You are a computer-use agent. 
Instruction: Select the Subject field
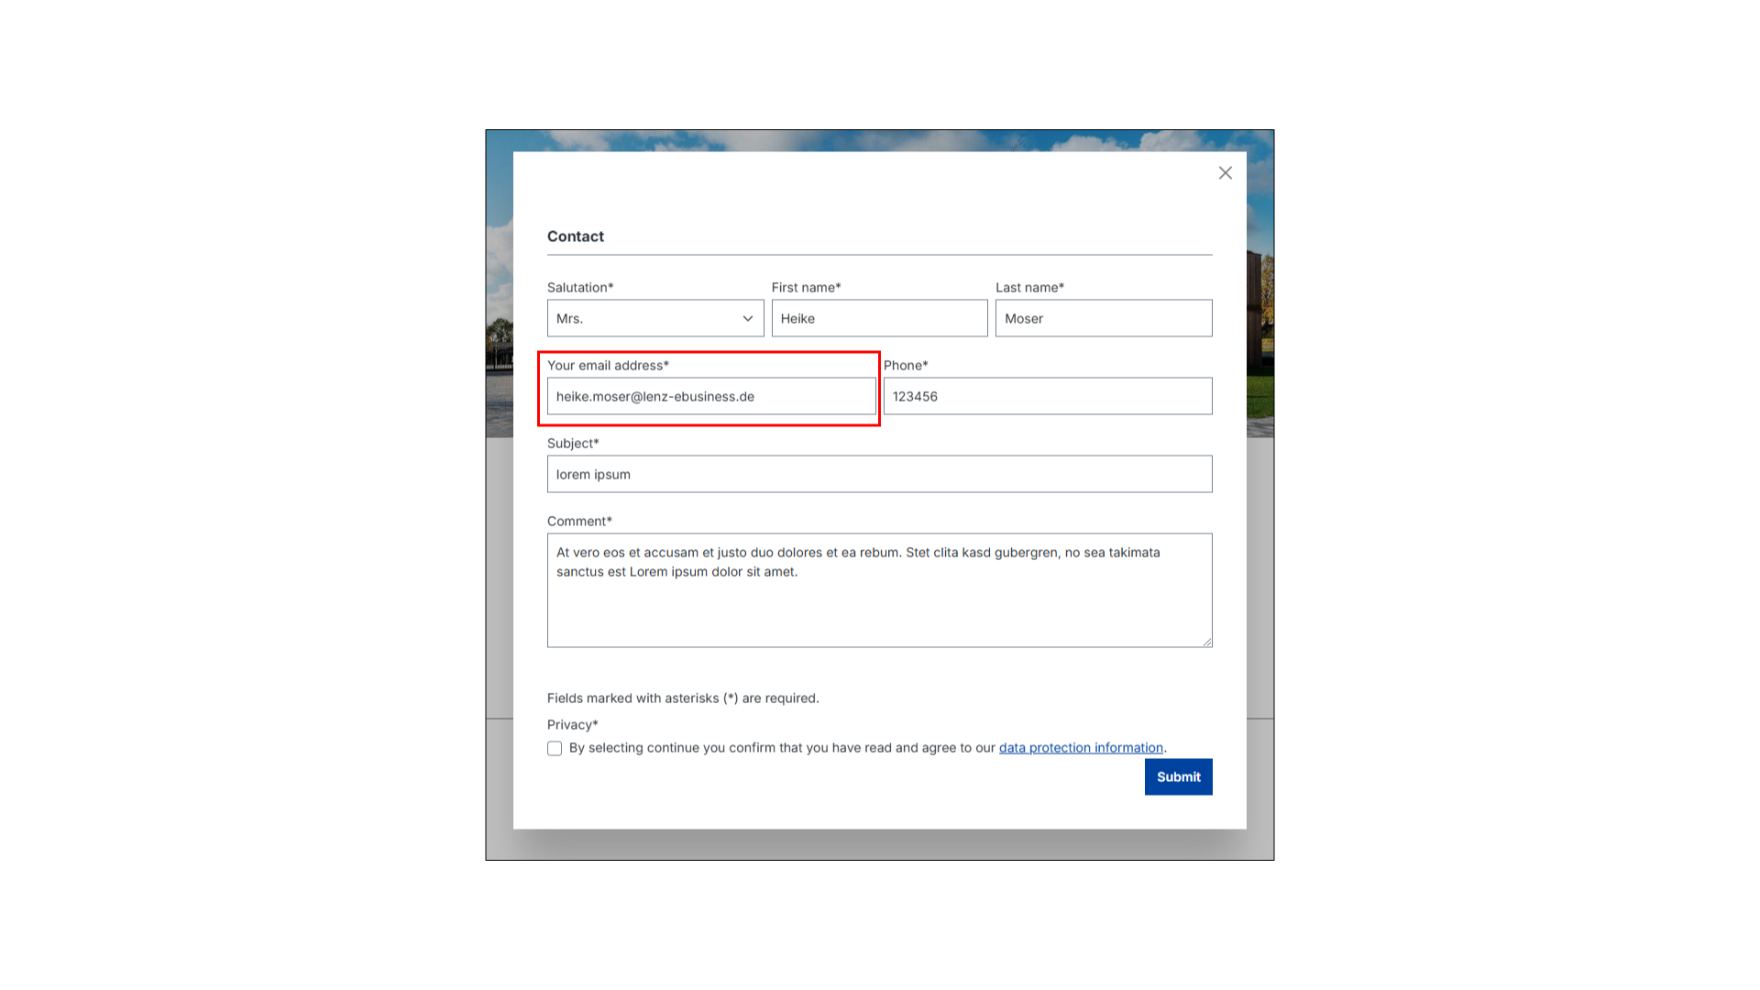click(x=880, y=474)
